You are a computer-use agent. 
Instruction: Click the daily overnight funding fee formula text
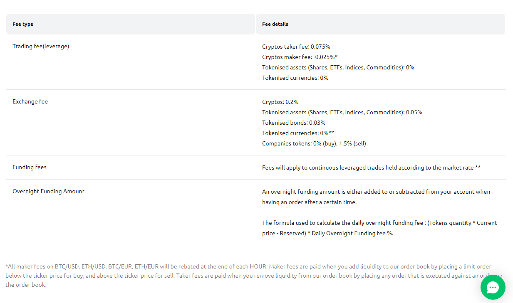coord(379,228)
